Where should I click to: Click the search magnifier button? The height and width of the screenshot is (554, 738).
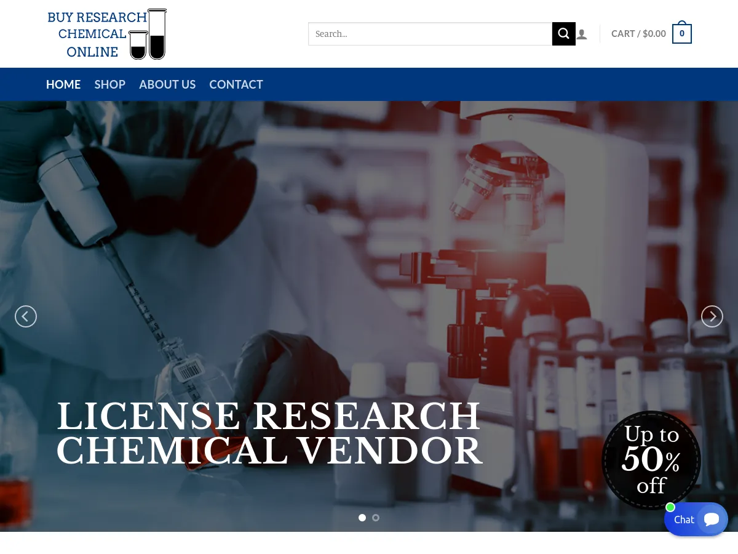(563, 34)
